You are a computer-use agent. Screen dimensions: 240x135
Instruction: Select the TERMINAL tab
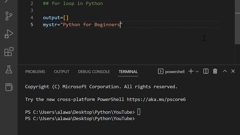point(128,72)
